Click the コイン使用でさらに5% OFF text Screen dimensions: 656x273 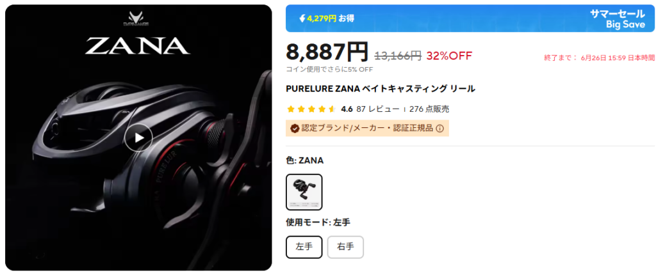point(329,69)
